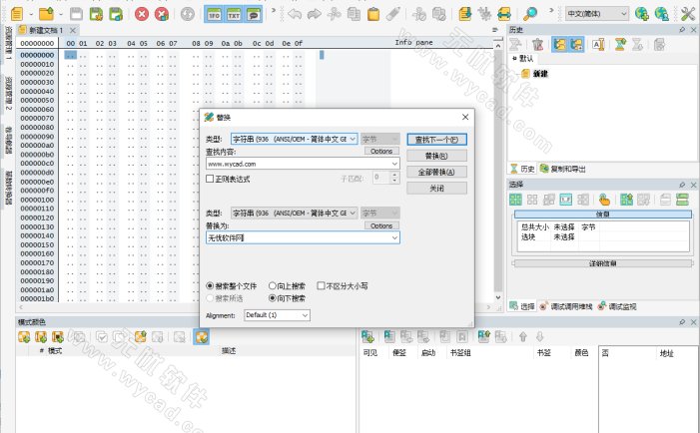Switch to the 复制和导出 tab
This screenshot has height=433, width=700.
pos(563,169)
